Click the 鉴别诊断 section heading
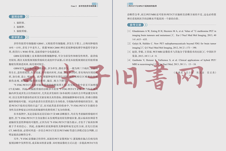 (18, 17)
